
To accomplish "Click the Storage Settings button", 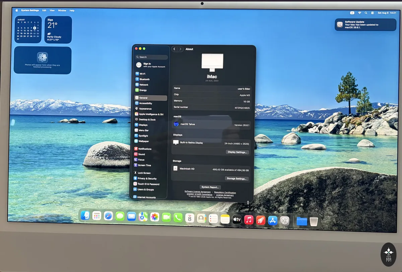I will coord(237,179).
